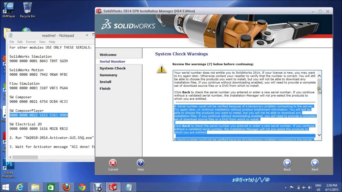The width and height of the screenshot is (342, 192).
Task: Open the Windows Start button
Action: [x=6, y=187]
